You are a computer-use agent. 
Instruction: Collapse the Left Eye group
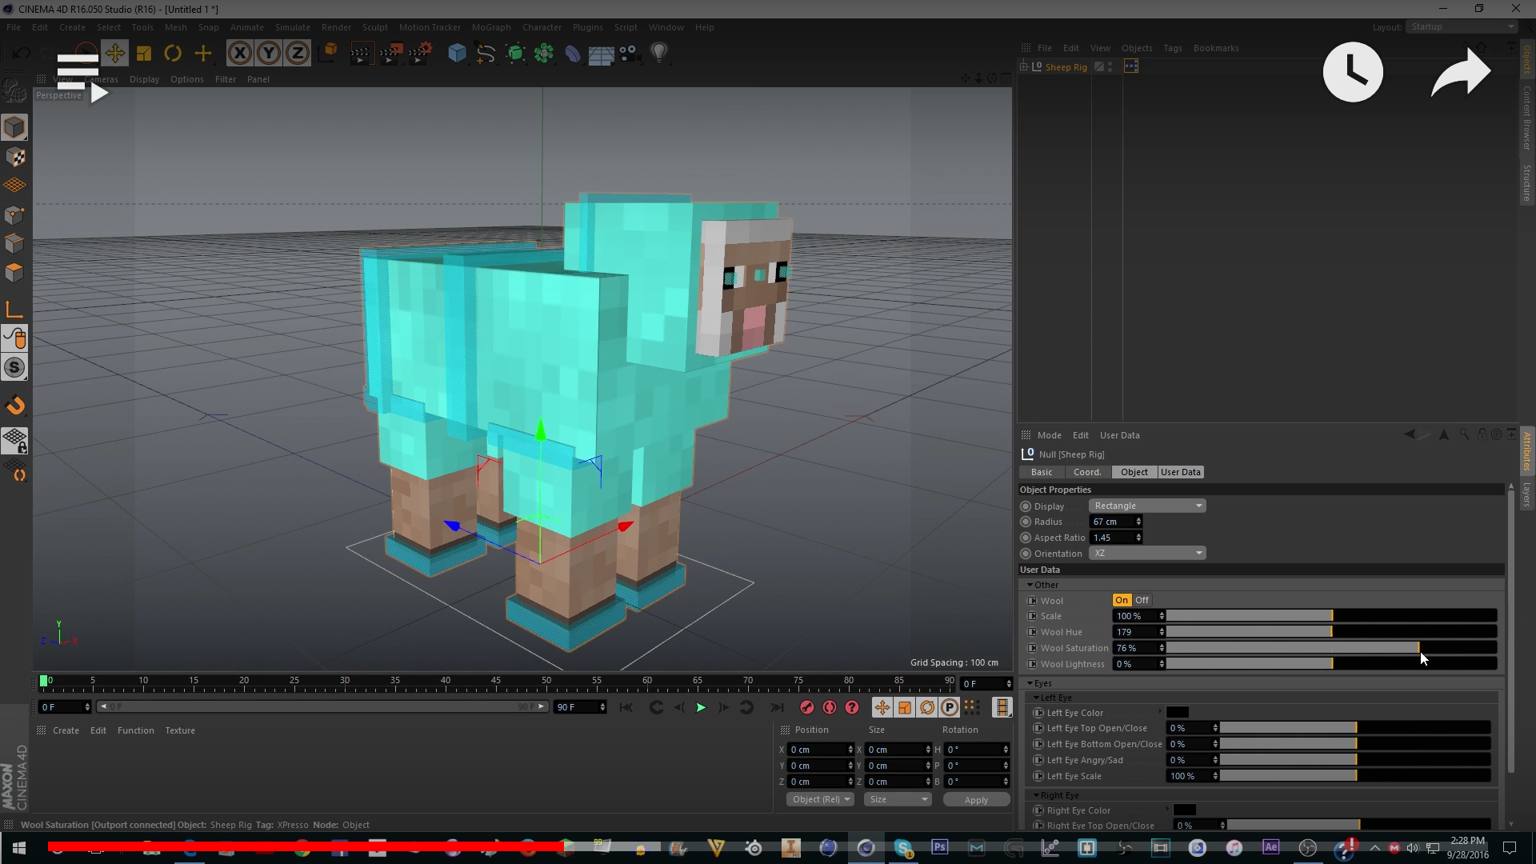point(1037,698)
